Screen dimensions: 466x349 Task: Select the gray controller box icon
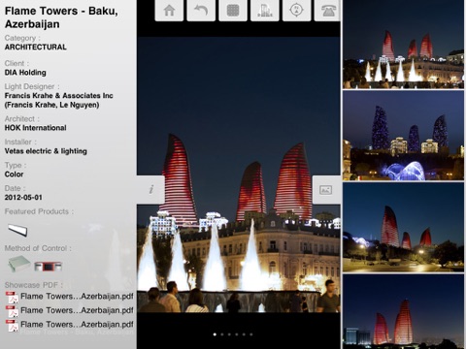point(19,264)
